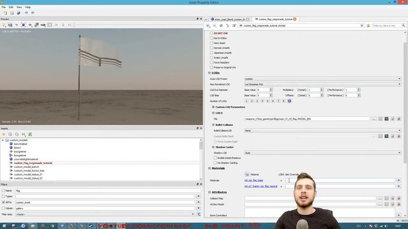Collapse the Attributes section
408x229 pixels.
pos(210,192)
